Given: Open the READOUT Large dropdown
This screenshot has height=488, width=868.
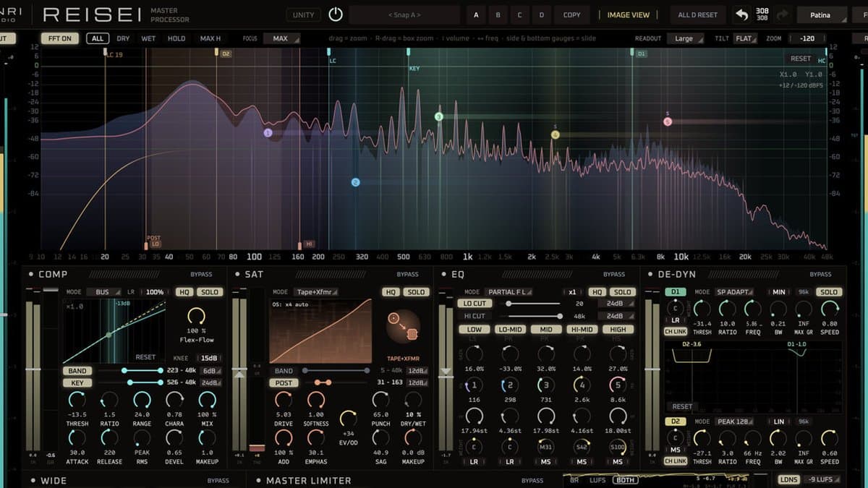Looking at the screenshot, I should (687, 38).
